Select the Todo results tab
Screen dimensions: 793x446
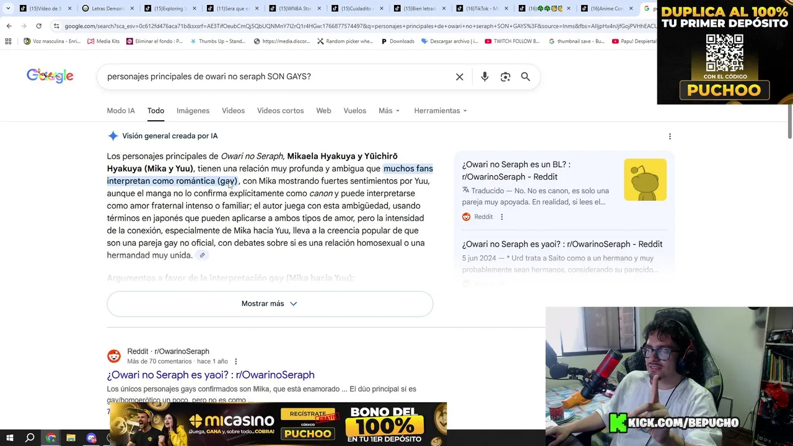156,111
